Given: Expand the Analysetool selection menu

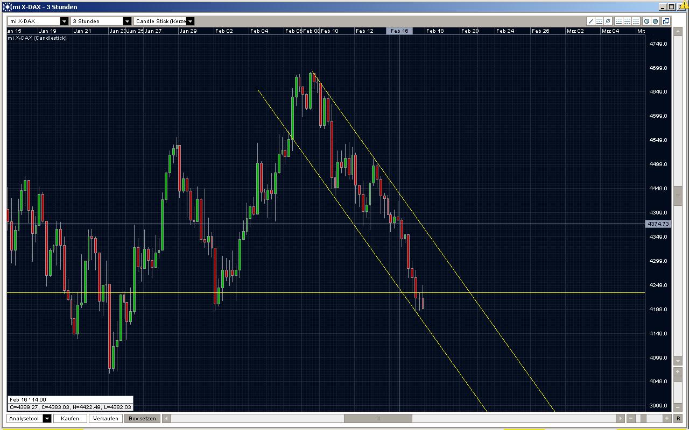Looking at the screenshot, I should click(x=46, y=418).
